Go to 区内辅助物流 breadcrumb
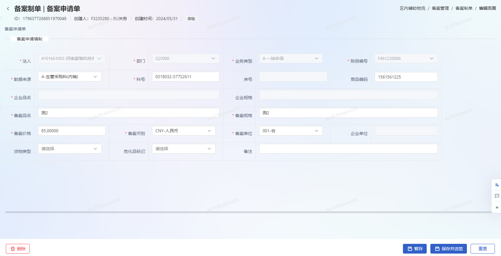The height and width of the screenshot is (256, 501). [x=412, y=8]
